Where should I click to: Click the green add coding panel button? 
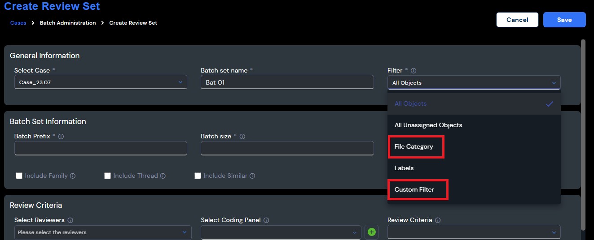pyautogui.click(x=371, y=232)
